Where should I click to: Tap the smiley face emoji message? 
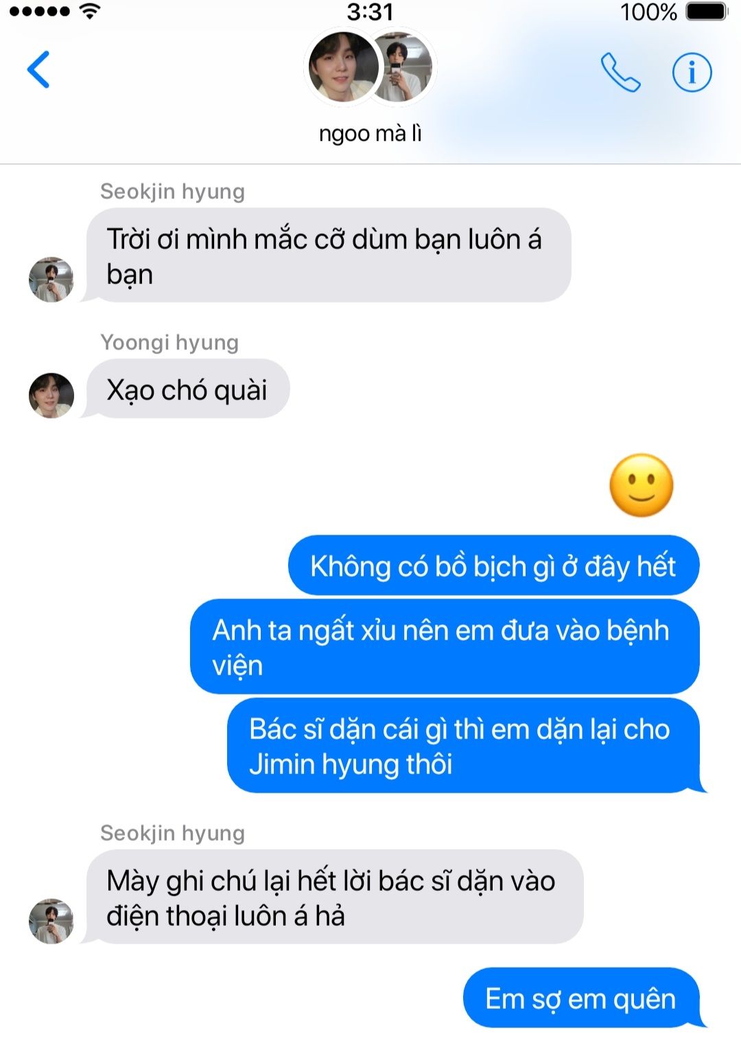pyautogui.click(x=642, y=485)
